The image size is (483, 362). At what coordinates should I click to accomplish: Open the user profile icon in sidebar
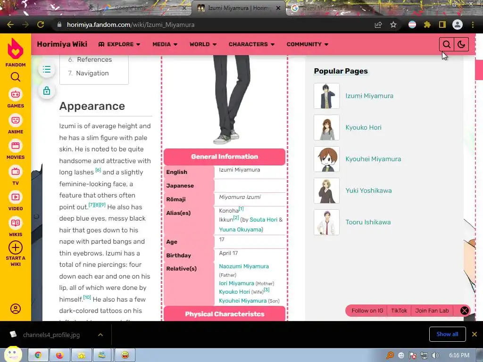click(x=16, y=308)
